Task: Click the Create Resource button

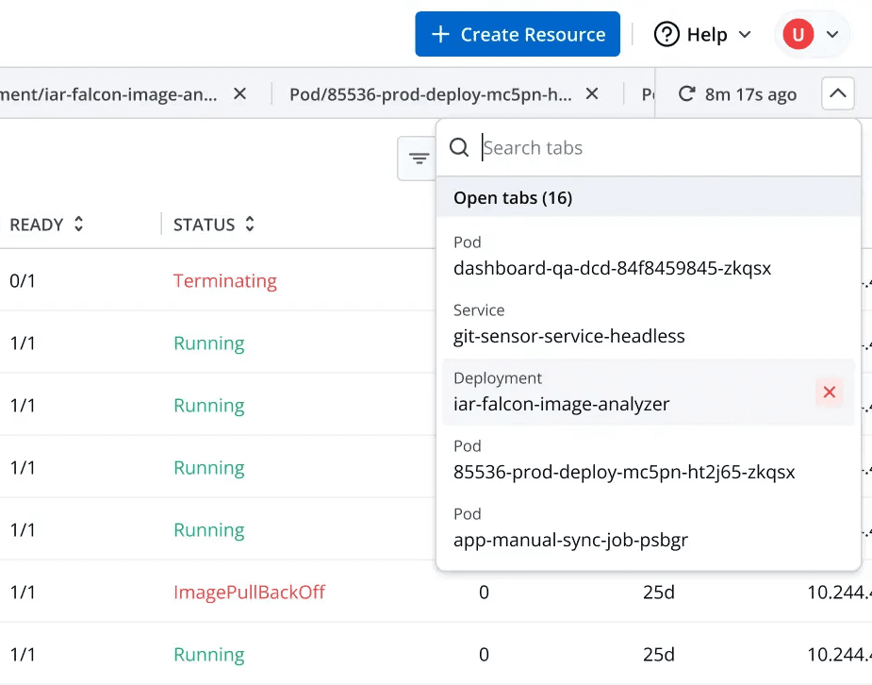Action: coord(518,34)
